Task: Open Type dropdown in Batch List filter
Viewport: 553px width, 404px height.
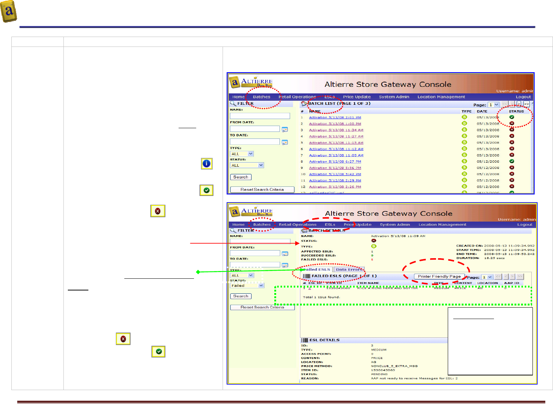Action: point(242,154)
